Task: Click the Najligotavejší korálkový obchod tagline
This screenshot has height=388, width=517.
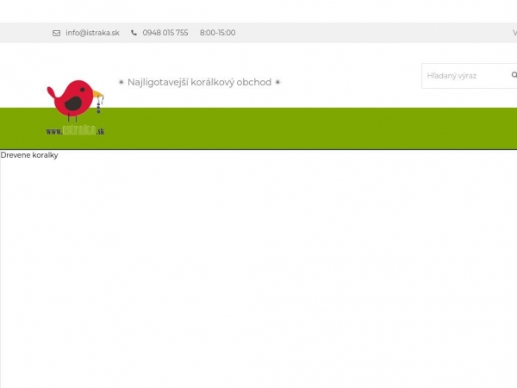Action: point(200,82)
